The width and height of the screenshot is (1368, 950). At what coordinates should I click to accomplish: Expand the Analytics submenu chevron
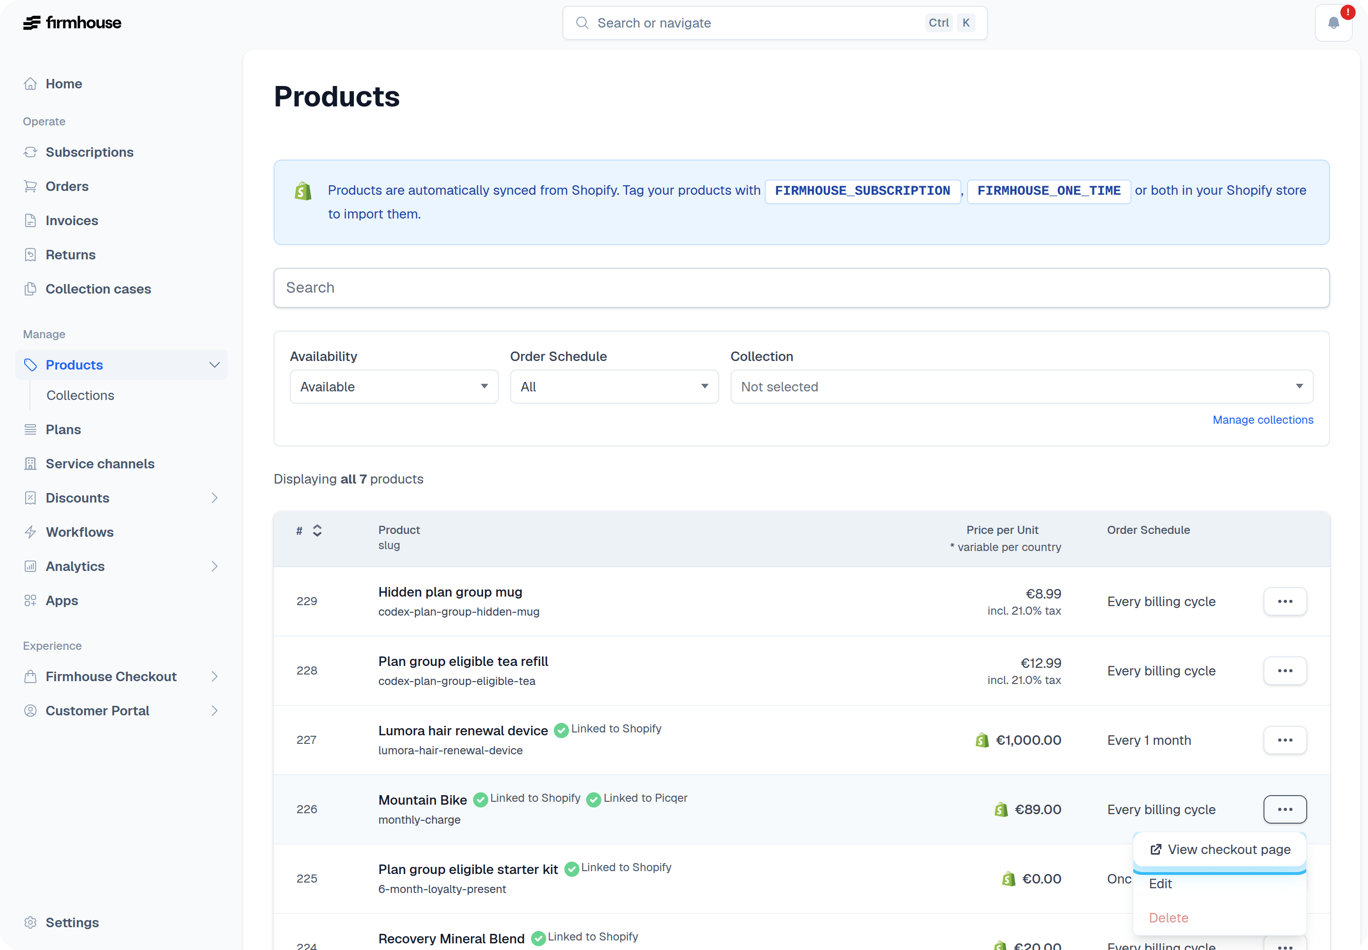tap(214, 566)
